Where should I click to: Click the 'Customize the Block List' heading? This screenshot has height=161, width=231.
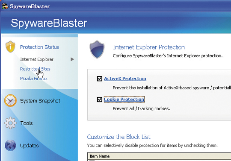click(x=118, y=137)
